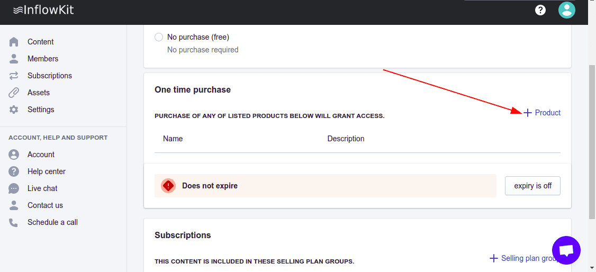Go to the Account menu item

[41, 155]
